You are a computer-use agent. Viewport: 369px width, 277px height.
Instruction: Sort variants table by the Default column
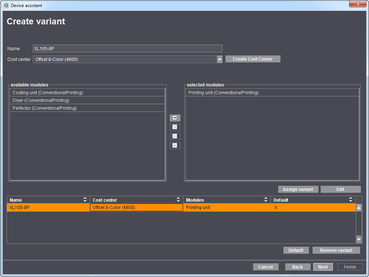tap(351, 200)
